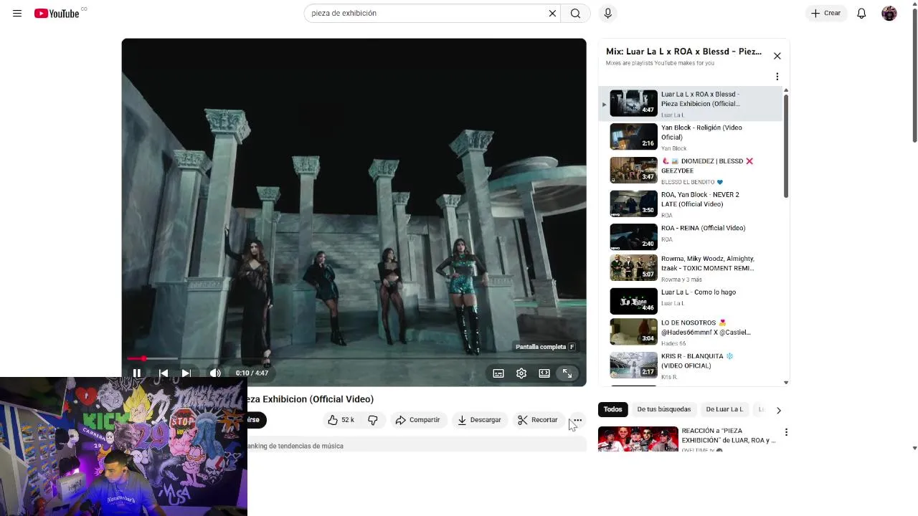Screen dimensions: 918x516
Task: Seek on the video progress bar
Action: click(x=354, y=358)
